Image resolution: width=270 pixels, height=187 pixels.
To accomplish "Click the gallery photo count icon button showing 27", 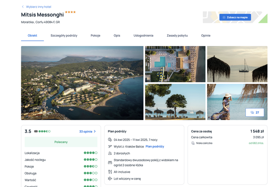I will coord(255,112).
